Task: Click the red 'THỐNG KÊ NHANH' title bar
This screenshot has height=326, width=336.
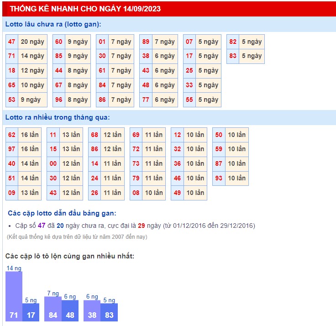Action: pyautogui.click(x=85, y=9)
